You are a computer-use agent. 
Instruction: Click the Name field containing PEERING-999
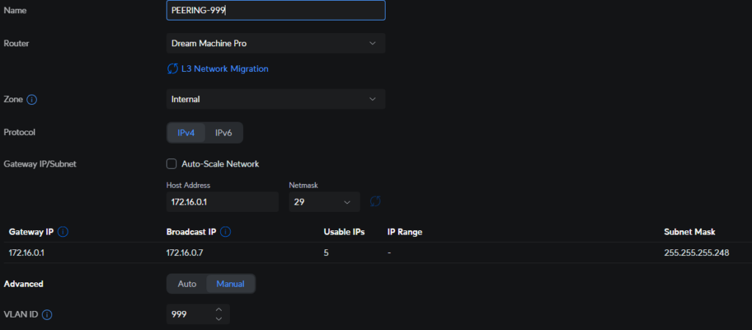275,10
